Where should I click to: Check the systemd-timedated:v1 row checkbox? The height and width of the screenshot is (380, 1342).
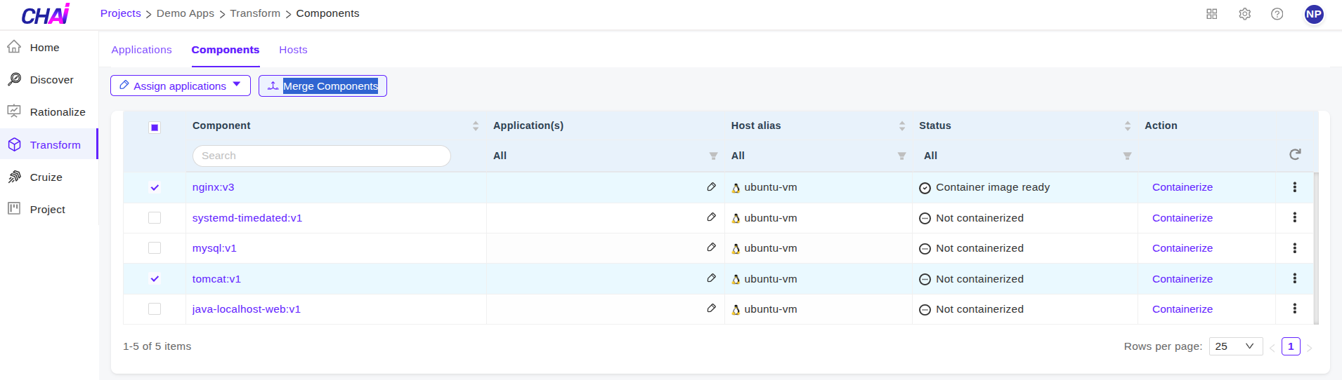(155, 218)
